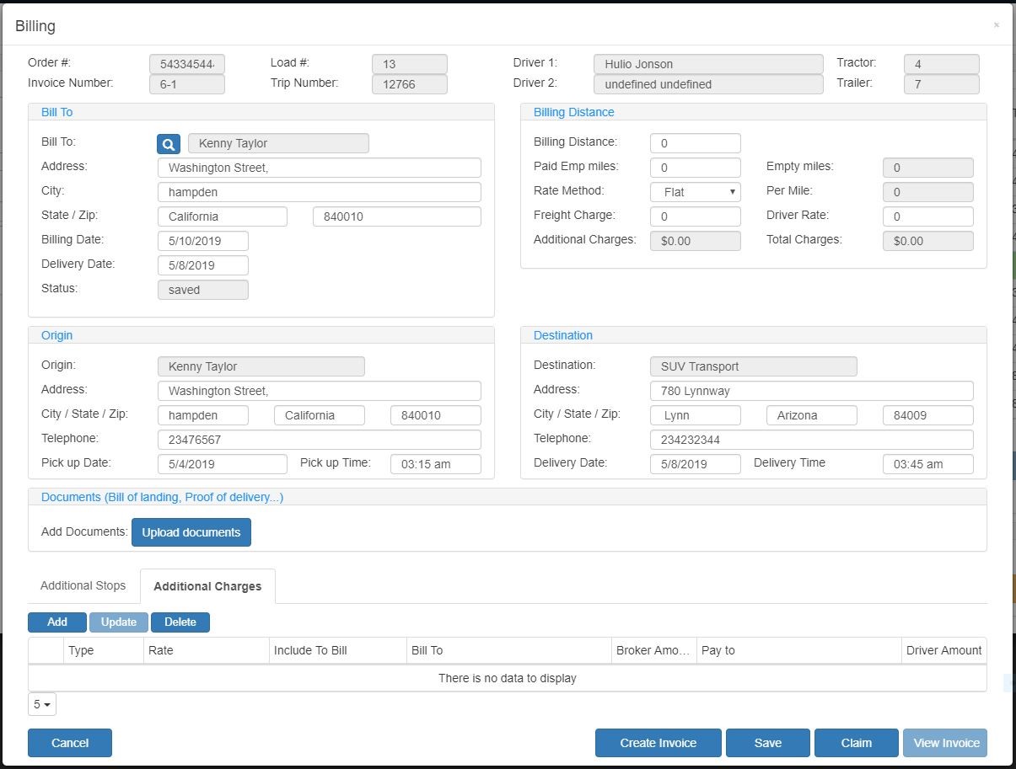Click the Bill To search magnifier icon

click(x=169, y=144)
